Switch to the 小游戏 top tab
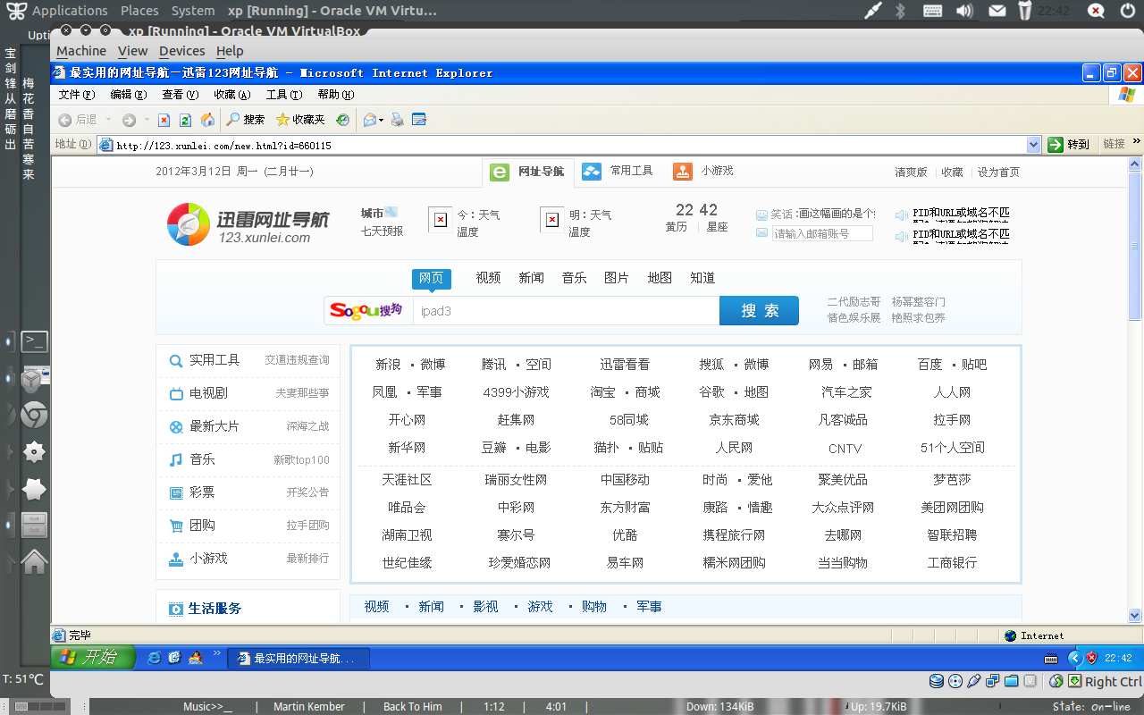 tap(704, 172)
